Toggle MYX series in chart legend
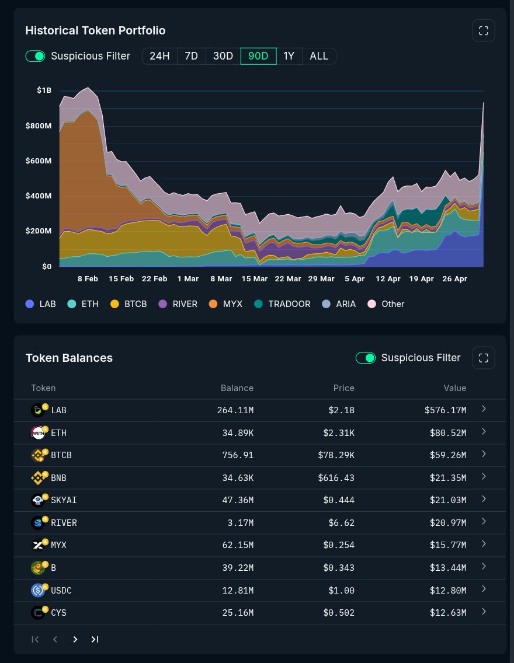514x663 pixels. (226, 304)
